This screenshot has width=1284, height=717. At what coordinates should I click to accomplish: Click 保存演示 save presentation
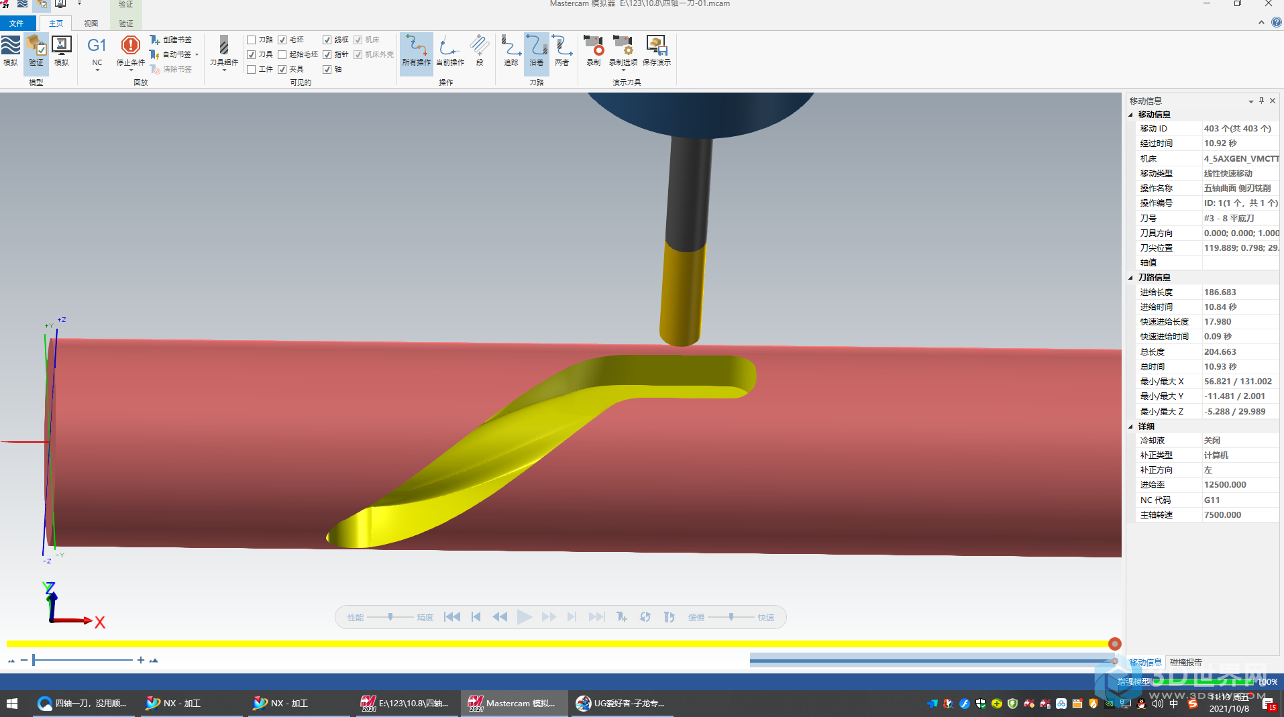coord(656,51)
